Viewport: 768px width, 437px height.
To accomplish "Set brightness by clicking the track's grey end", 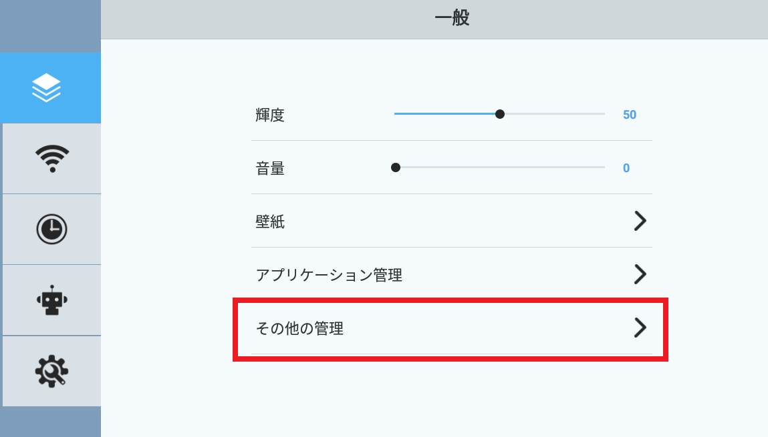I will pos(600,114).
